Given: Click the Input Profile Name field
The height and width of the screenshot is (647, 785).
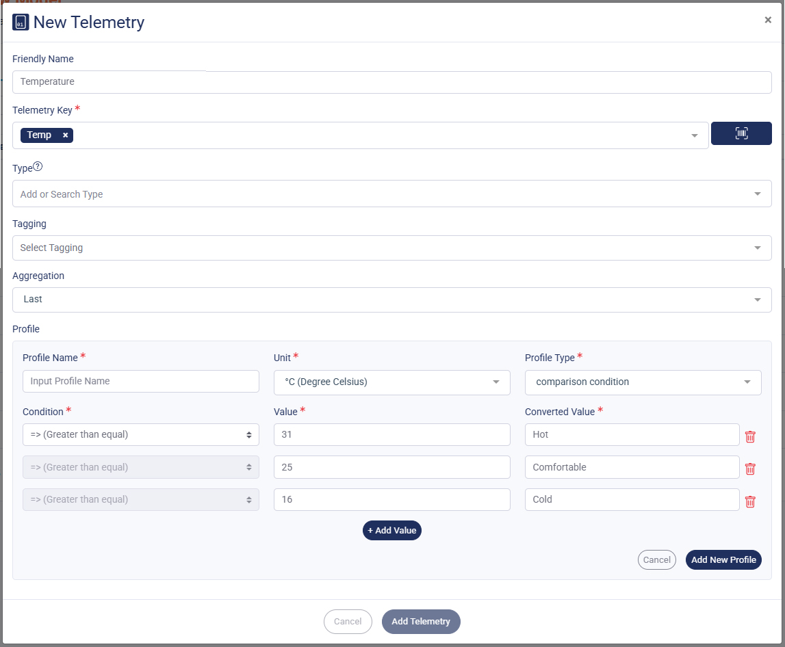Looking at the screenshot, I should tap(140, 382).
